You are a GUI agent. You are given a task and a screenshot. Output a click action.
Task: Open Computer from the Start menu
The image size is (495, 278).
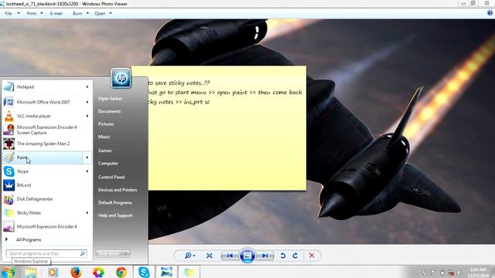point(108,163)
